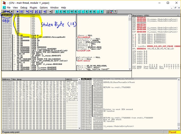Click the stack pane scrollbar up arrow
The image size is (181, 134).
pos(179,80)
